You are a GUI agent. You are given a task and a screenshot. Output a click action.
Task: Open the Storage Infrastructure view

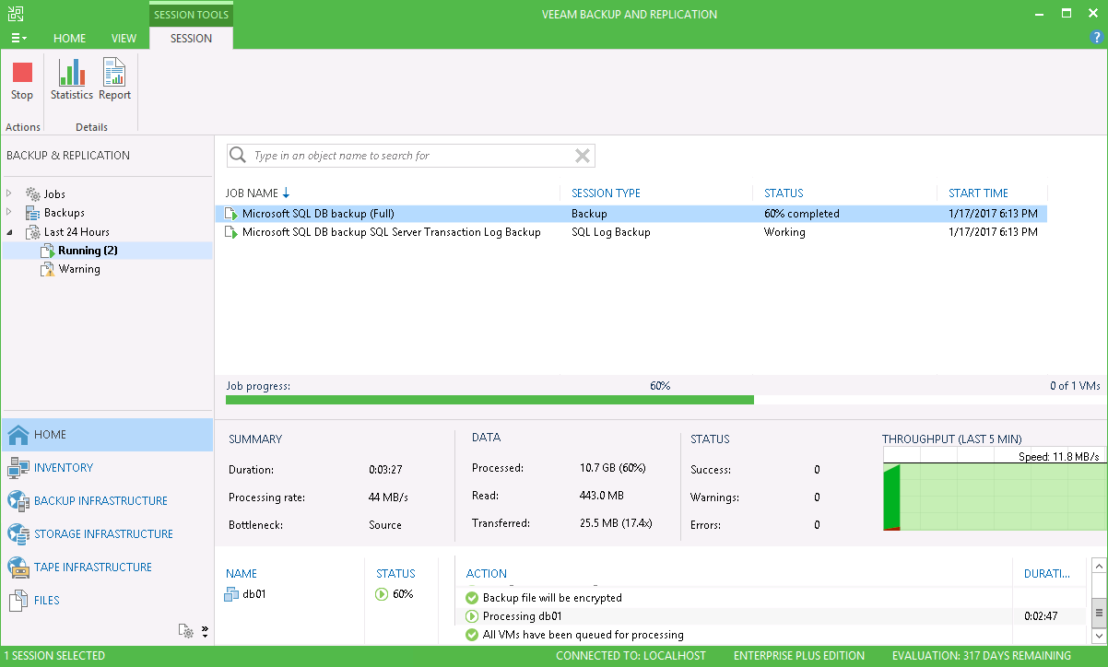click(103, 534)
